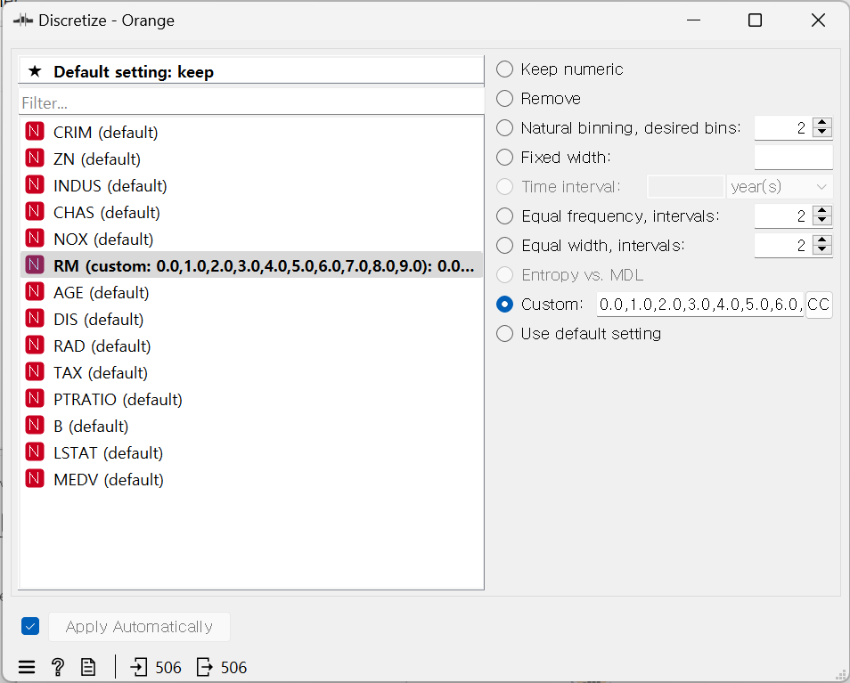850x683 pixels.
Task: Select Keep numeric radio button
Action: [x=504, y=69]
